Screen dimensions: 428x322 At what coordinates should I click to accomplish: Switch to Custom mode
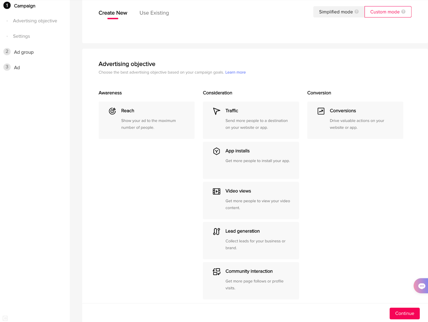(385, 12)
